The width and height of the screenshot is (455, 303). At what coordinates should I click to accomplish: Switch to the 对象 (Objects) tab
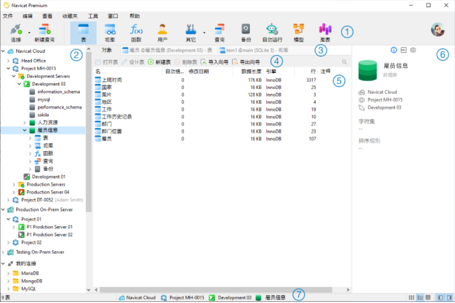click(x=107, y=51)
